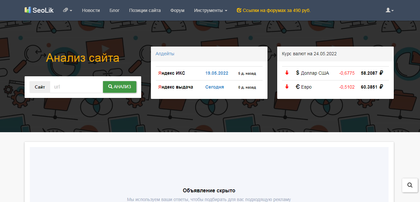Click the dollar sign icon
Image resolution: width=420 pixels, height=202 pixels.
pyautogui.click(x=298, y=73)
